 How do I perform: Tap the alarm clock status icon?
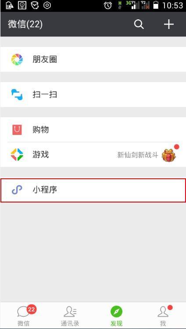[108, 5]
